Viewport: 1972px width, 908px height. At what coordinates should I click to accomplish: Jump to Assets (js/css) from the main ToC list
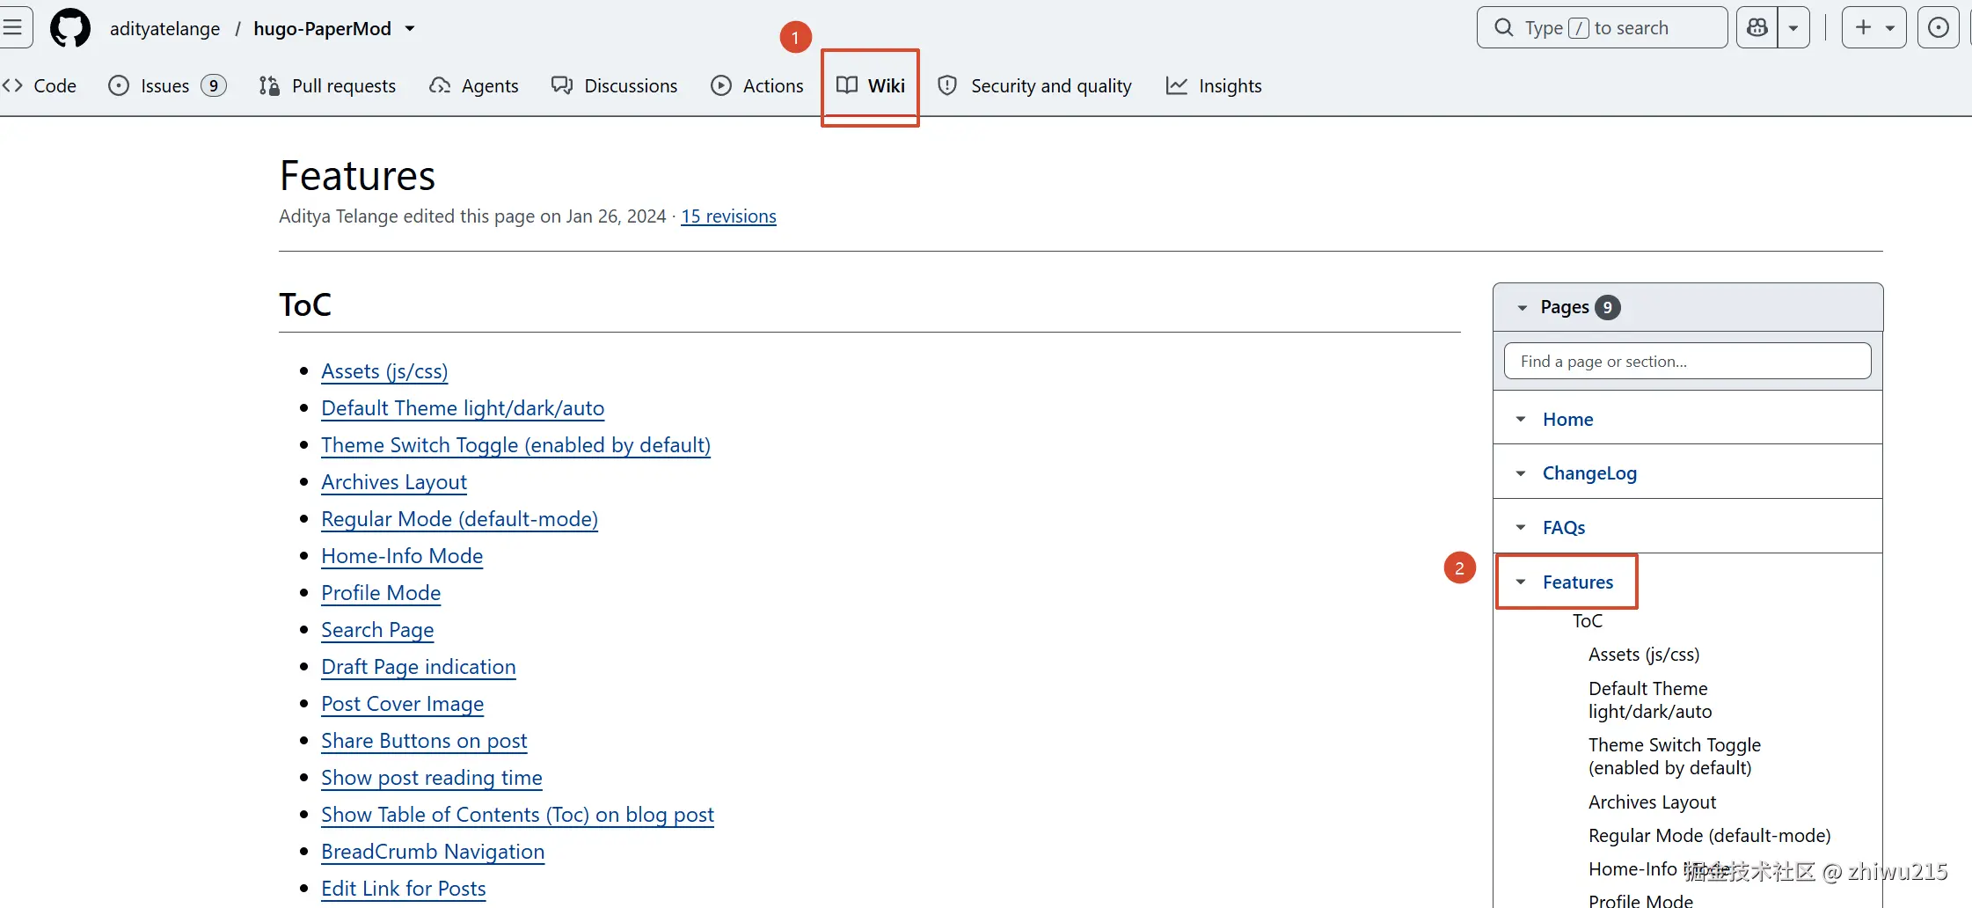click(x=384, y=371)
